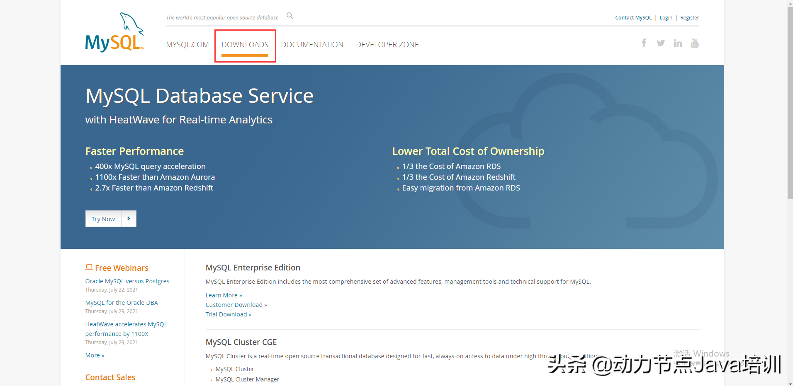Open HeatWave accelerates MySQL performance webinar
The image size is (793, 386).
point(126,329)
